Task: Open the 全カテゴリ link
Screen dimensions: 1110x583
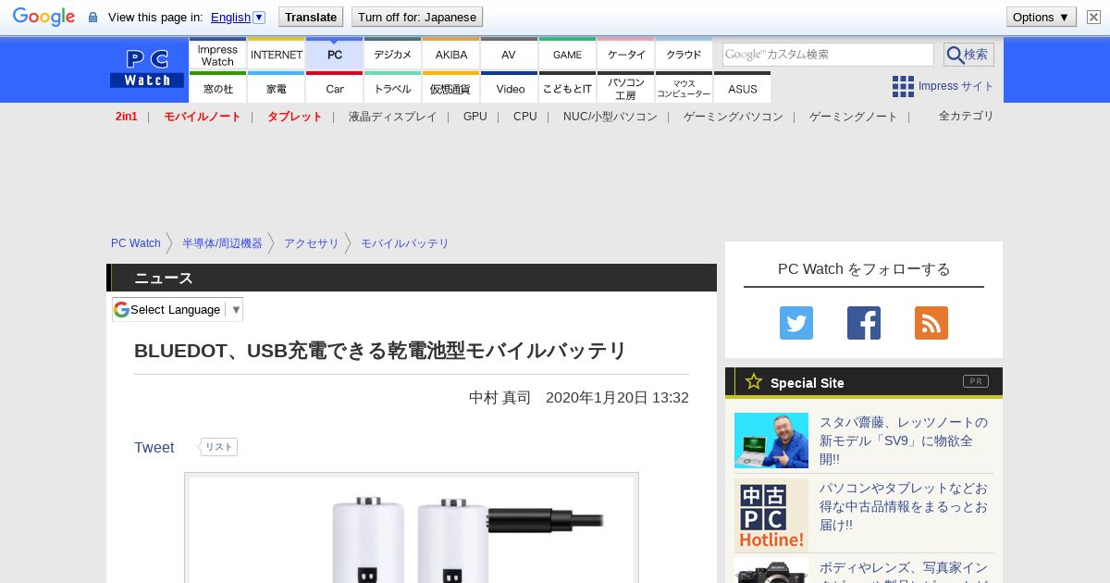Action: [x=967, y=116]
